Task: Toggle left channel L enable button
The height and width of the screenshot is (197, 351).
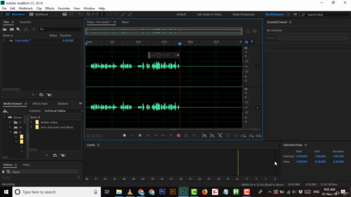Action: pyautogui.click(x=257, y=67)
